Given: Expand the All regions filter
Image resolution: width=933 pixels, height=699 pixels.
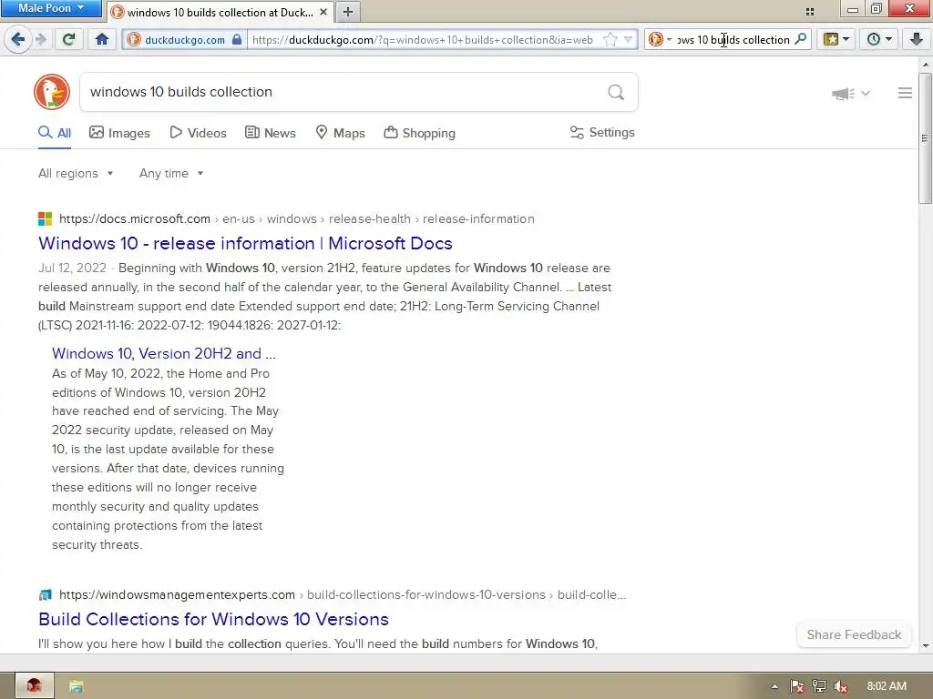Looking at the screenshot, I should [76, 174].
